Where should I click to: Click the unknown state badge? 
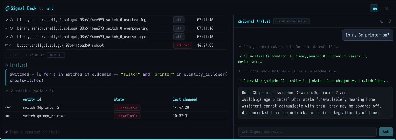[x=183, y=45]
